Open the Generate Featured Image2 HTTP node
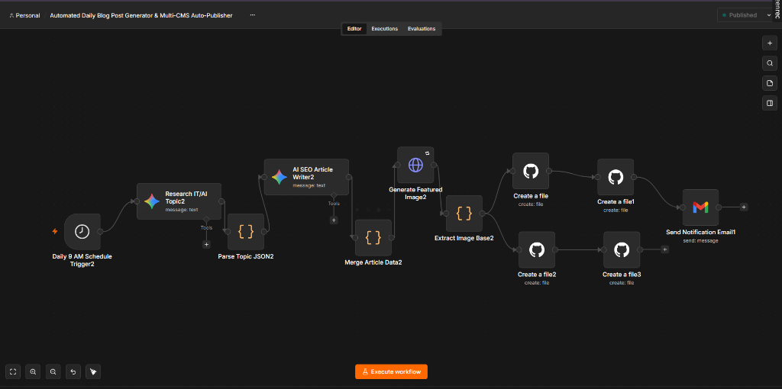 (415, 165)
